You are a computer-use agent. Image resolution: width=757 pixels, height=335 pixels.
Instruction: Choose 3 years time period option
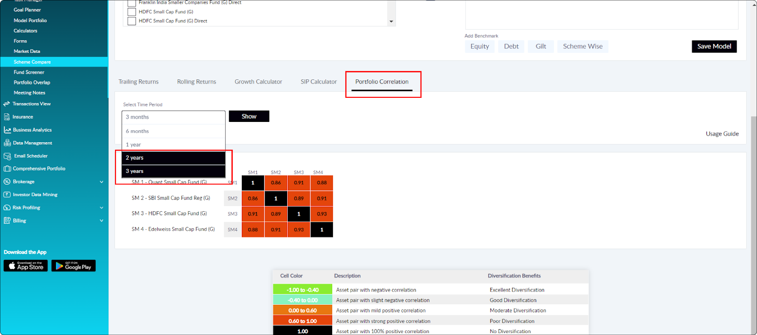(174, 171)
